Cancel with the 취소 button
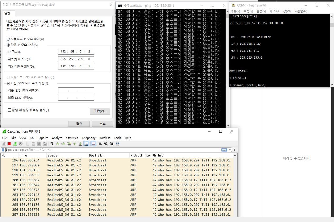334x222 pixels. coord(102,124)
